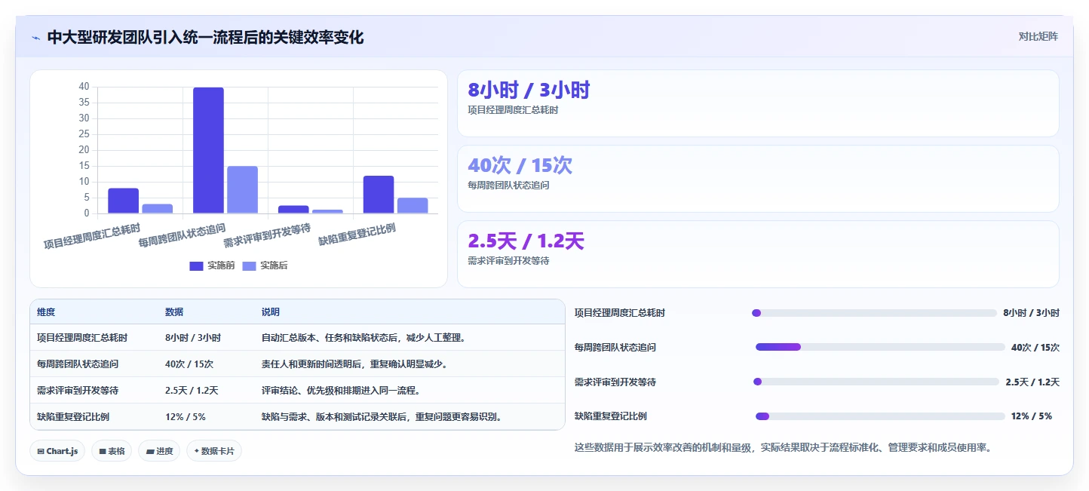Click the 实施后 bar for 缺陷重复登记比例
1089x491 pixels.
(413, 205)
